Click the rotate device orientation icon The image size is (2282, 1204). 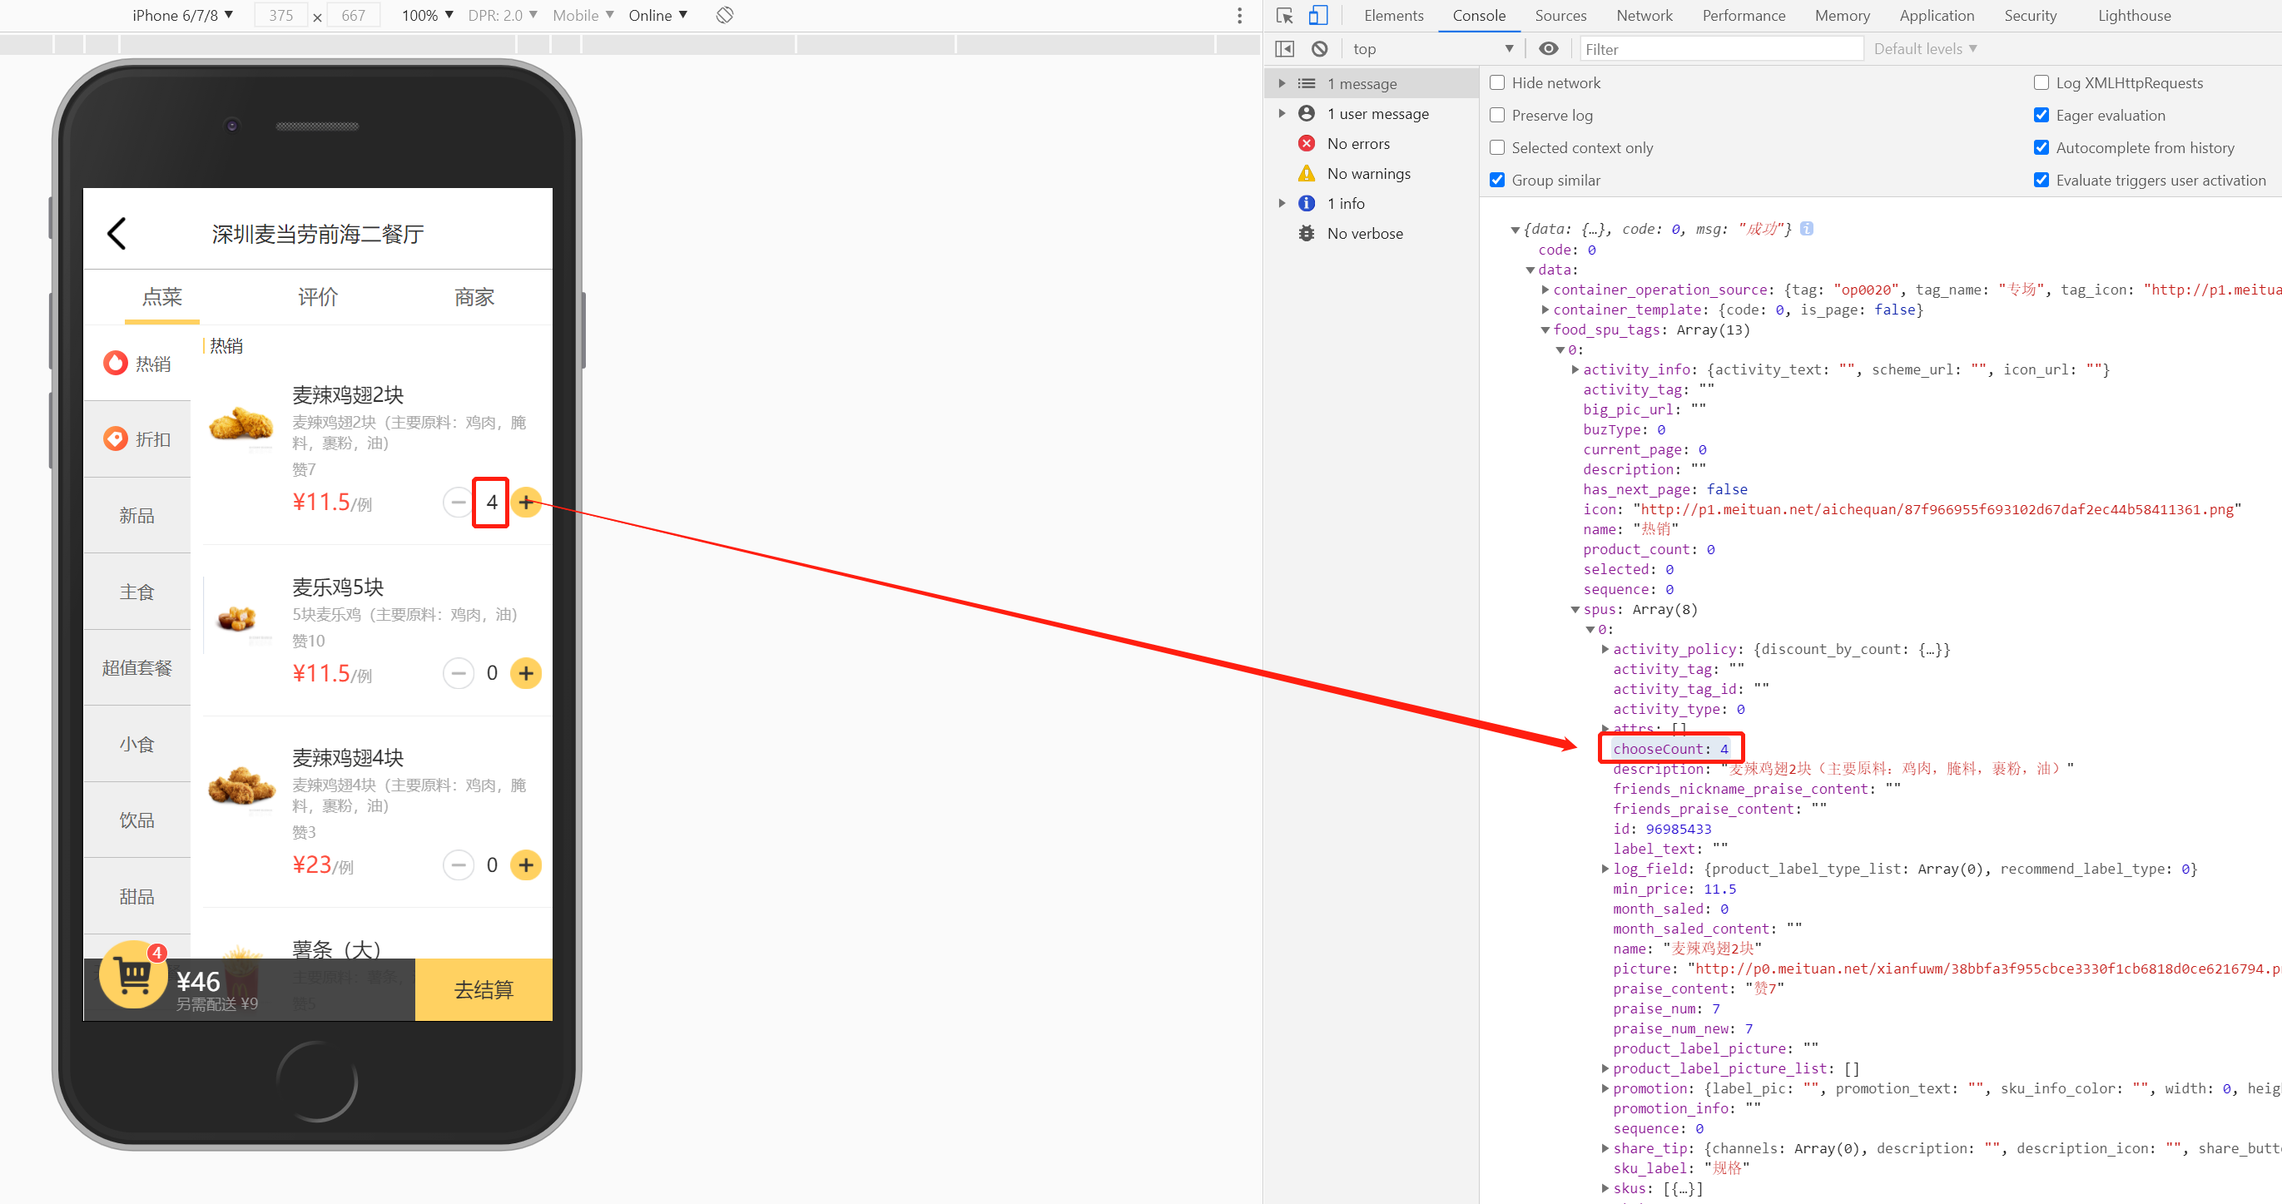[725, 15]
